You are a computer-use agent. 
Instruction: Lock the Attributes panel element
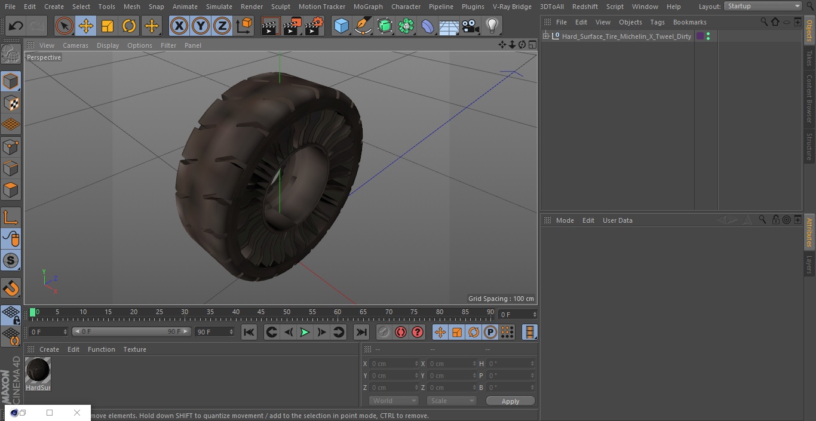pyautogui.click(x=775, y=220)
